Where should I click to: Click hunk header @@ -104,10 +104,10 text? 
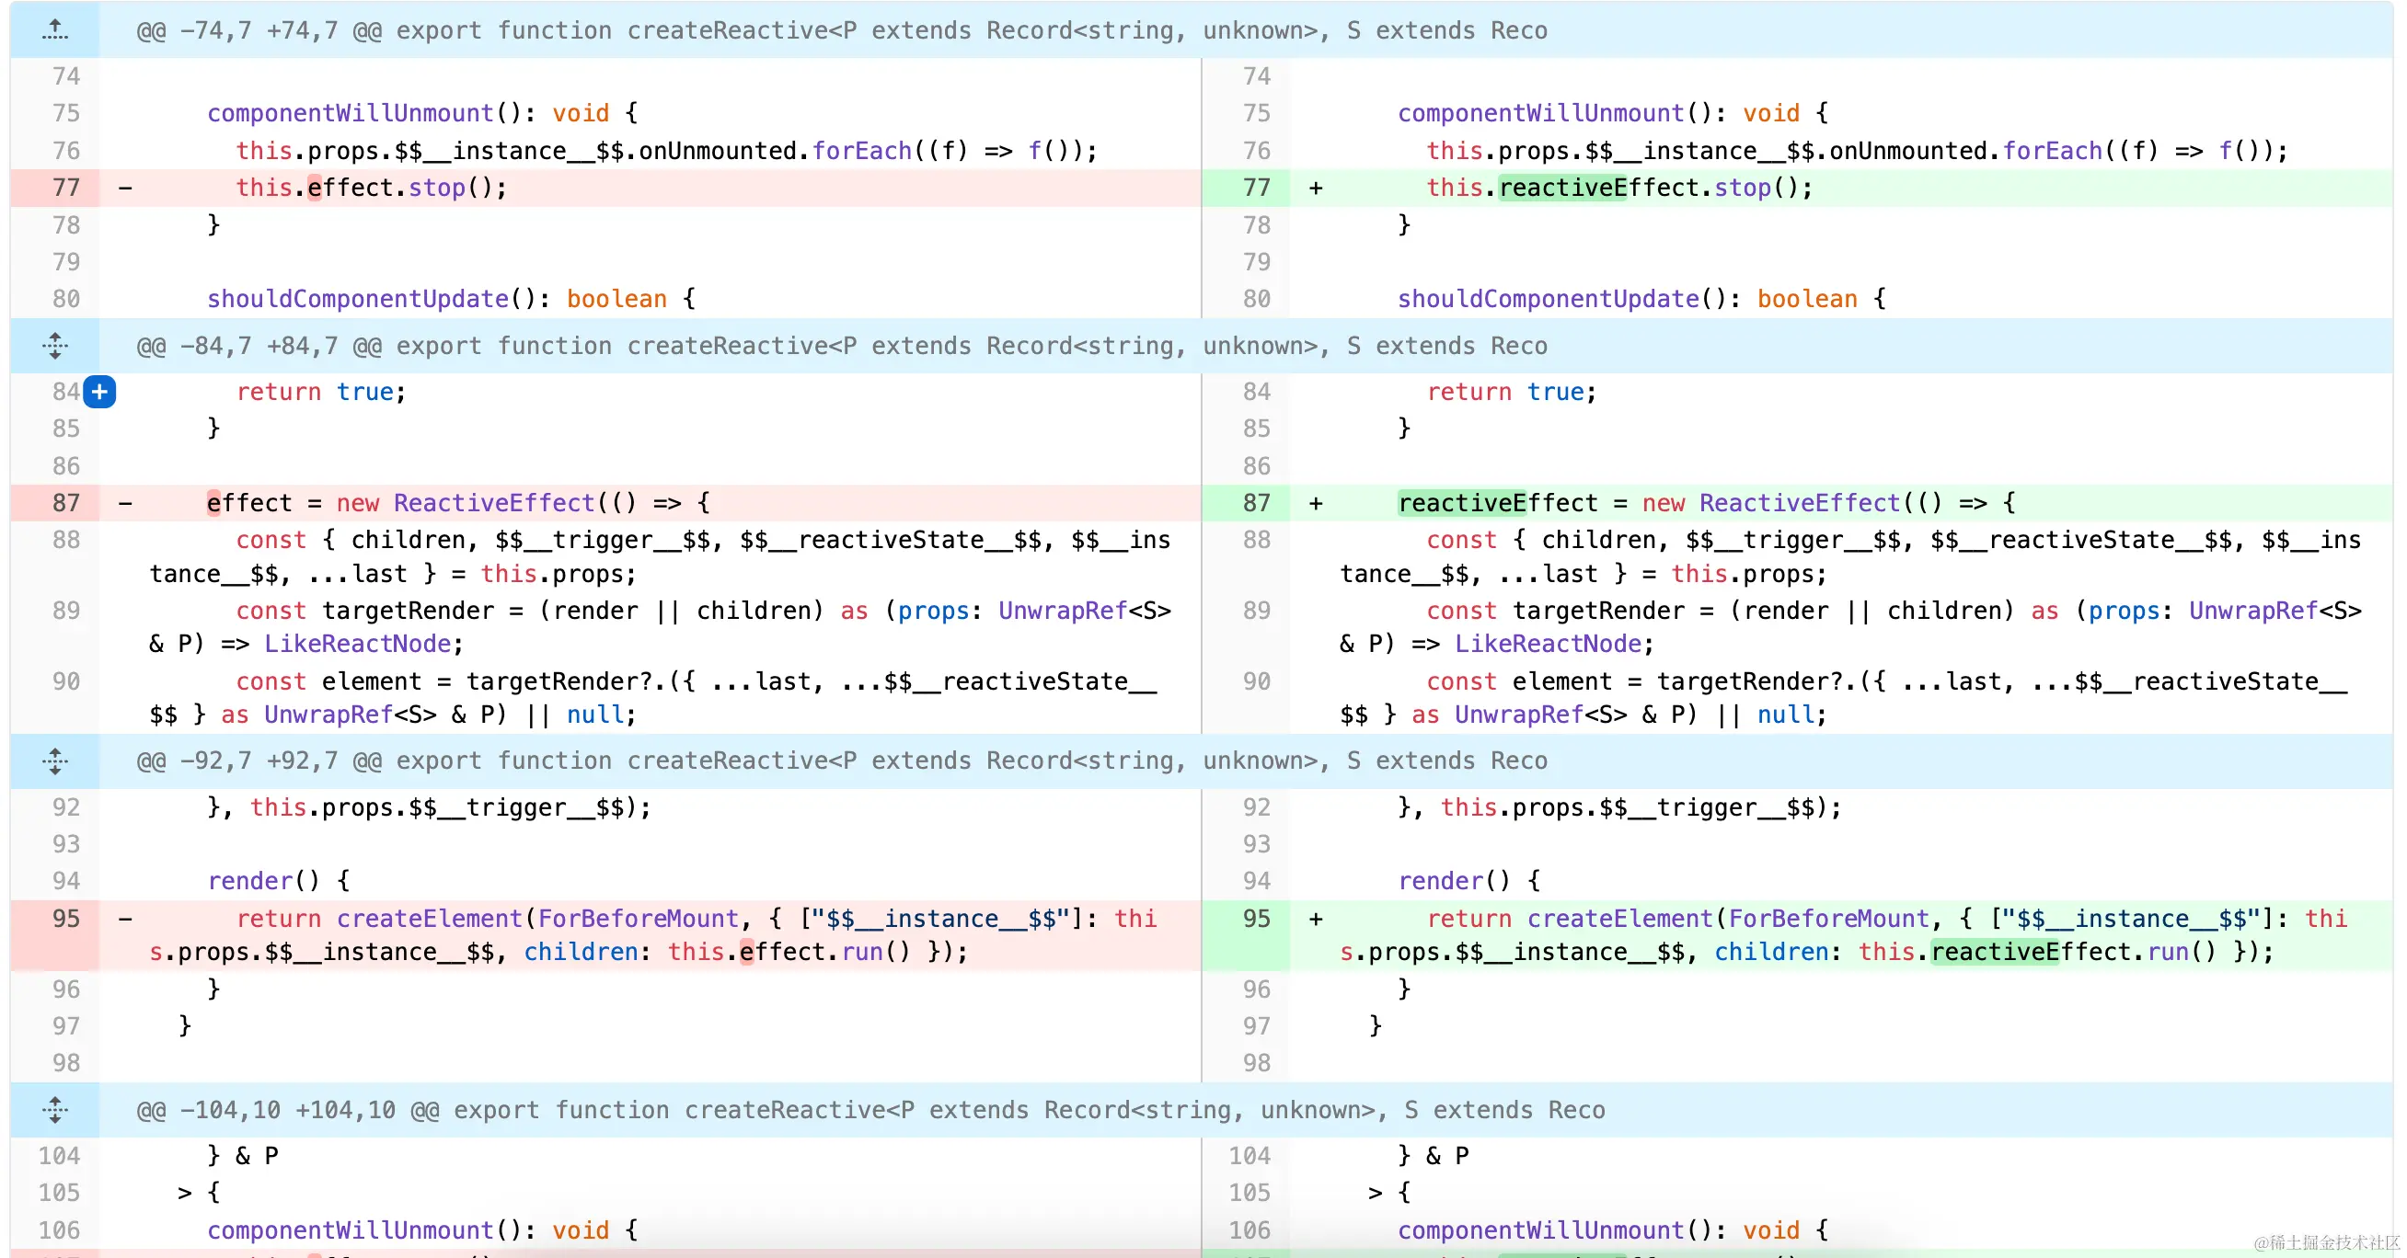point(281,1111)
